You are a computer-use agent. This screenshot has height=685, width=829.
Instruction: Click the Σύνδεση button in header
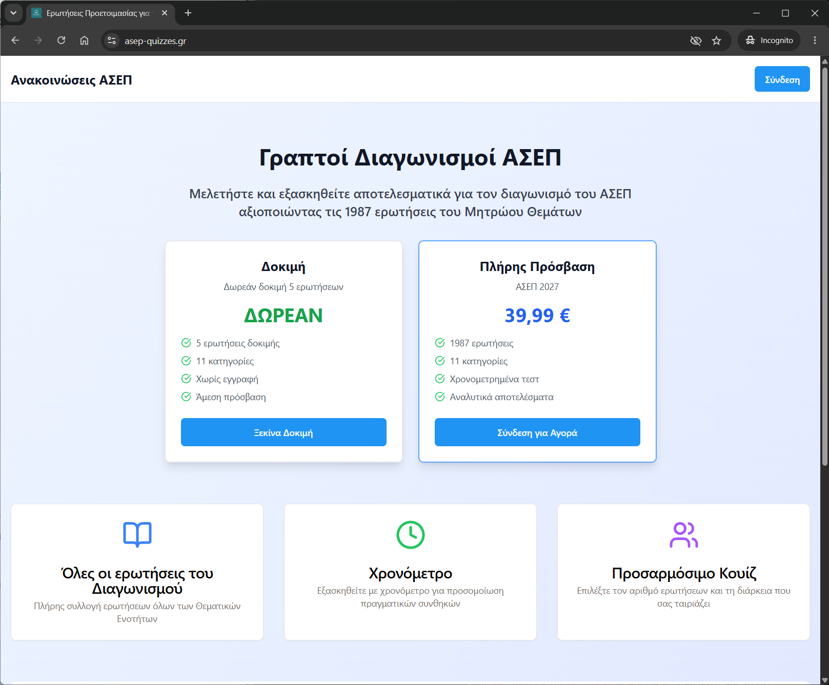(782, 79)
